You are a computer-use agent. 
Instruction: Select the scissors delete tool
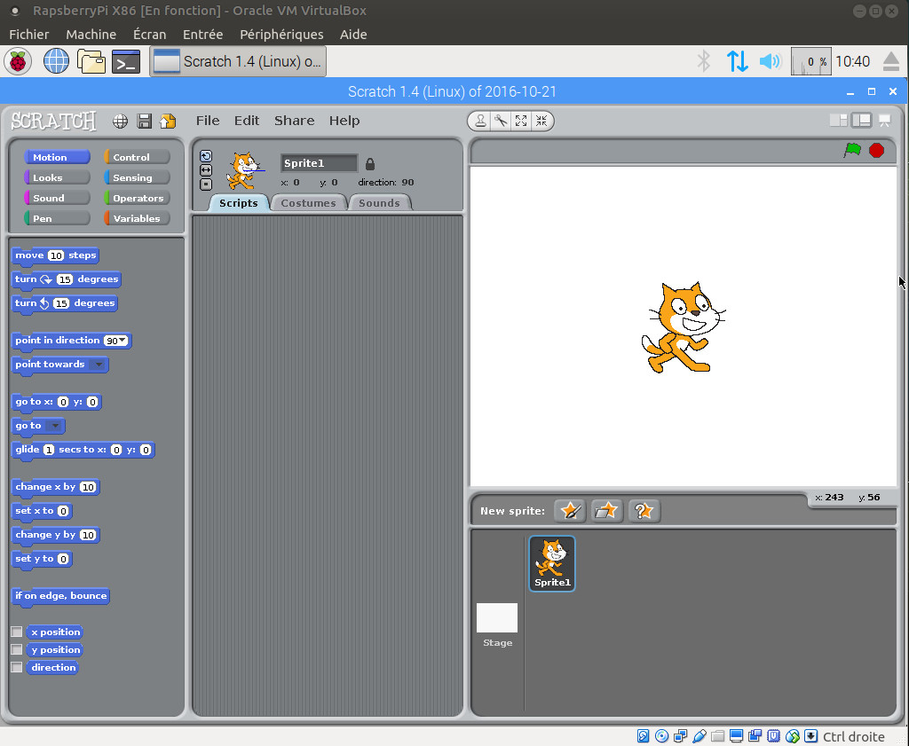501,121
